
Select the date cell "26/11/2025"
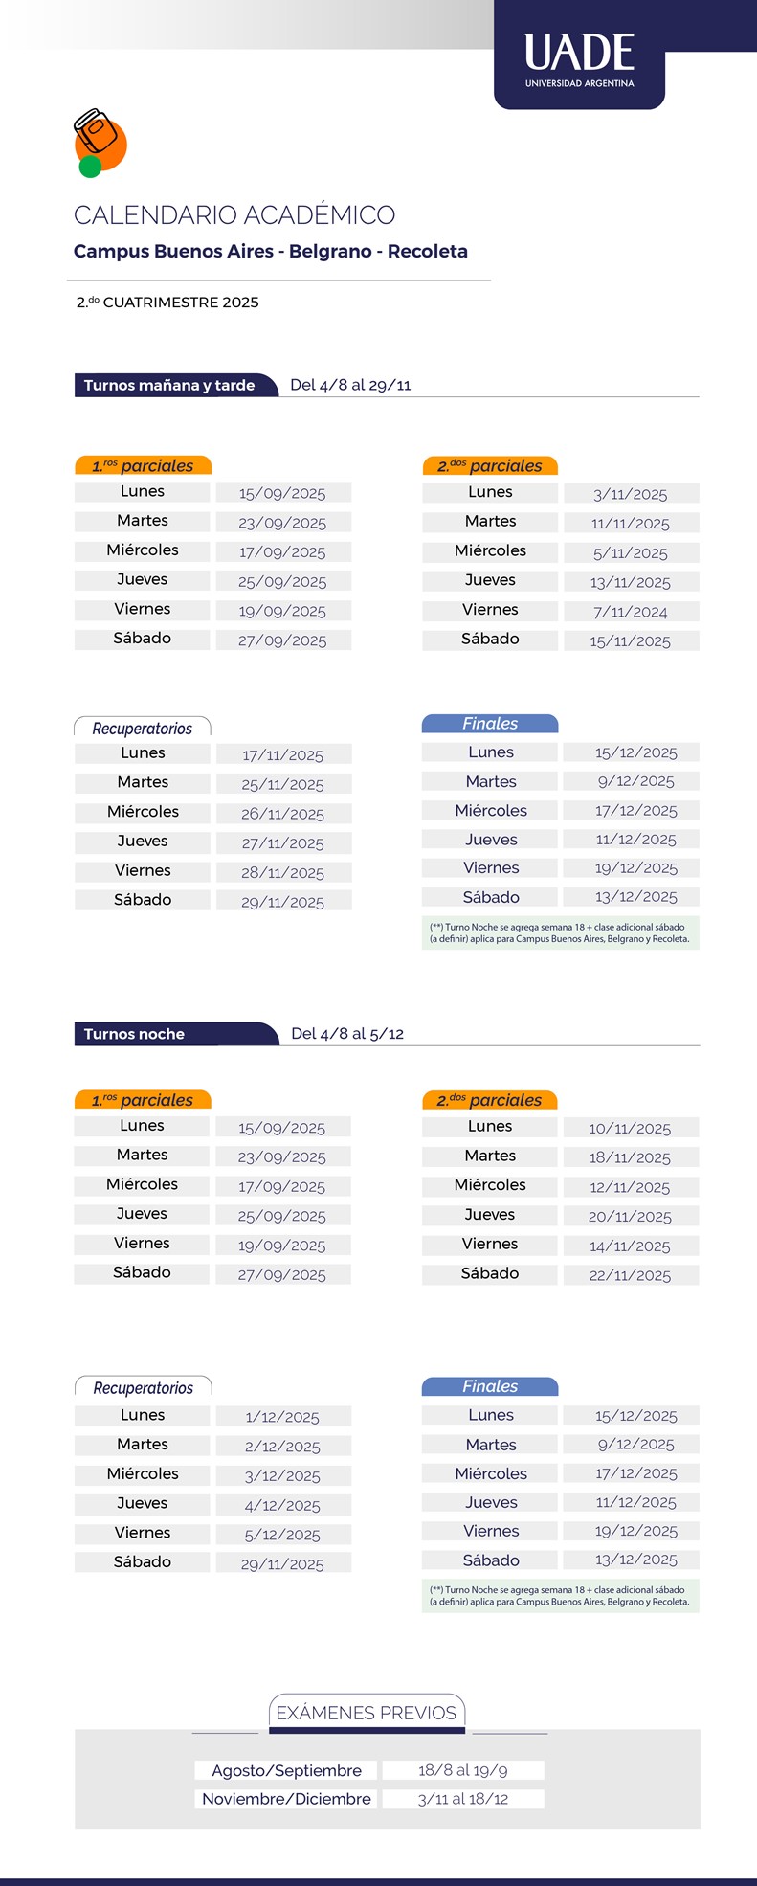click(282, 814)
